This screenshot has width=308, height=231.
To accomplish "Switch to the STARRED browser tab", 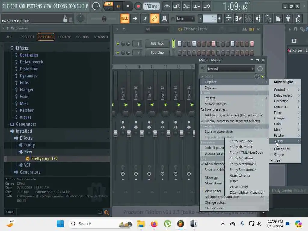I will [101, 37].
